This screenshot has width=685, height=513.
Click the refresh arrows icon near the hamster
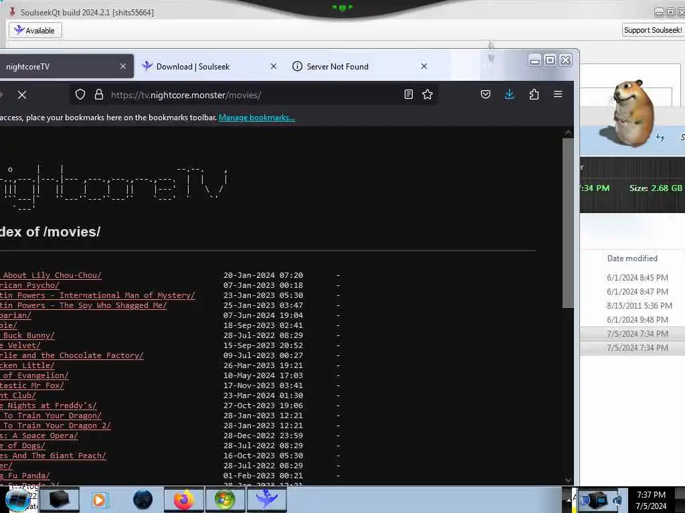click(660, 138)
